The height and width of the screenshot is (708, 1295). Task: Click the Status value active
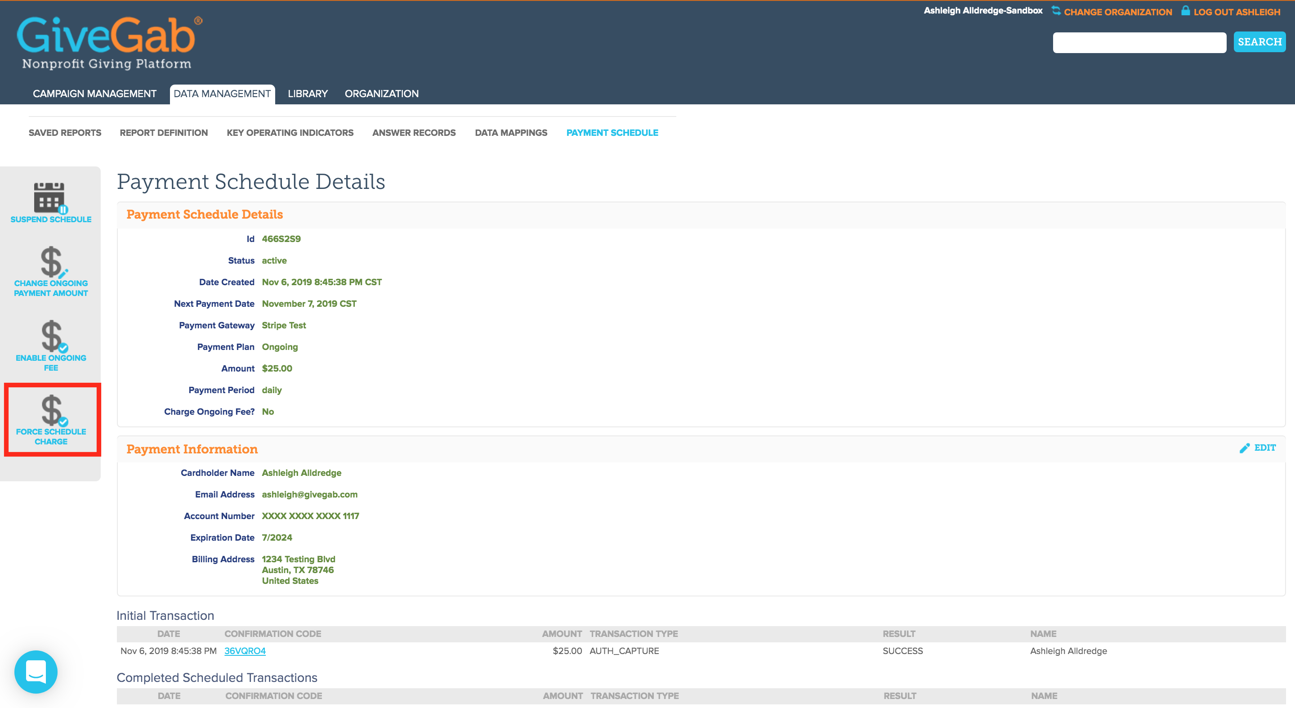pyautogui.click(x=274, y=260)
